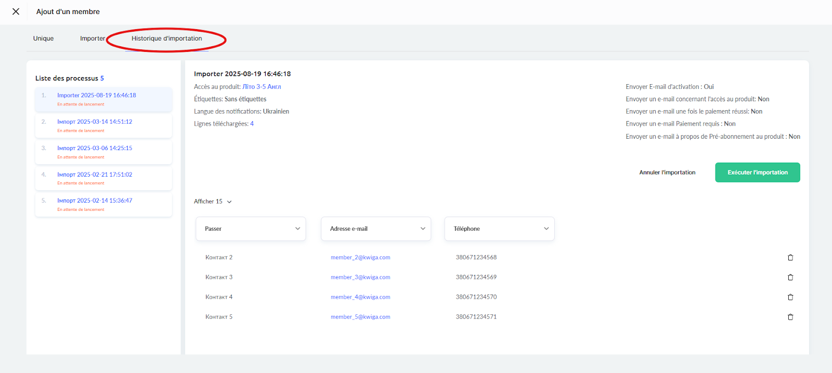Viewport: 832px width, 373px height.
Task: Open process Імпорт 2025-03-14 14:51:12
Action: 95,122
